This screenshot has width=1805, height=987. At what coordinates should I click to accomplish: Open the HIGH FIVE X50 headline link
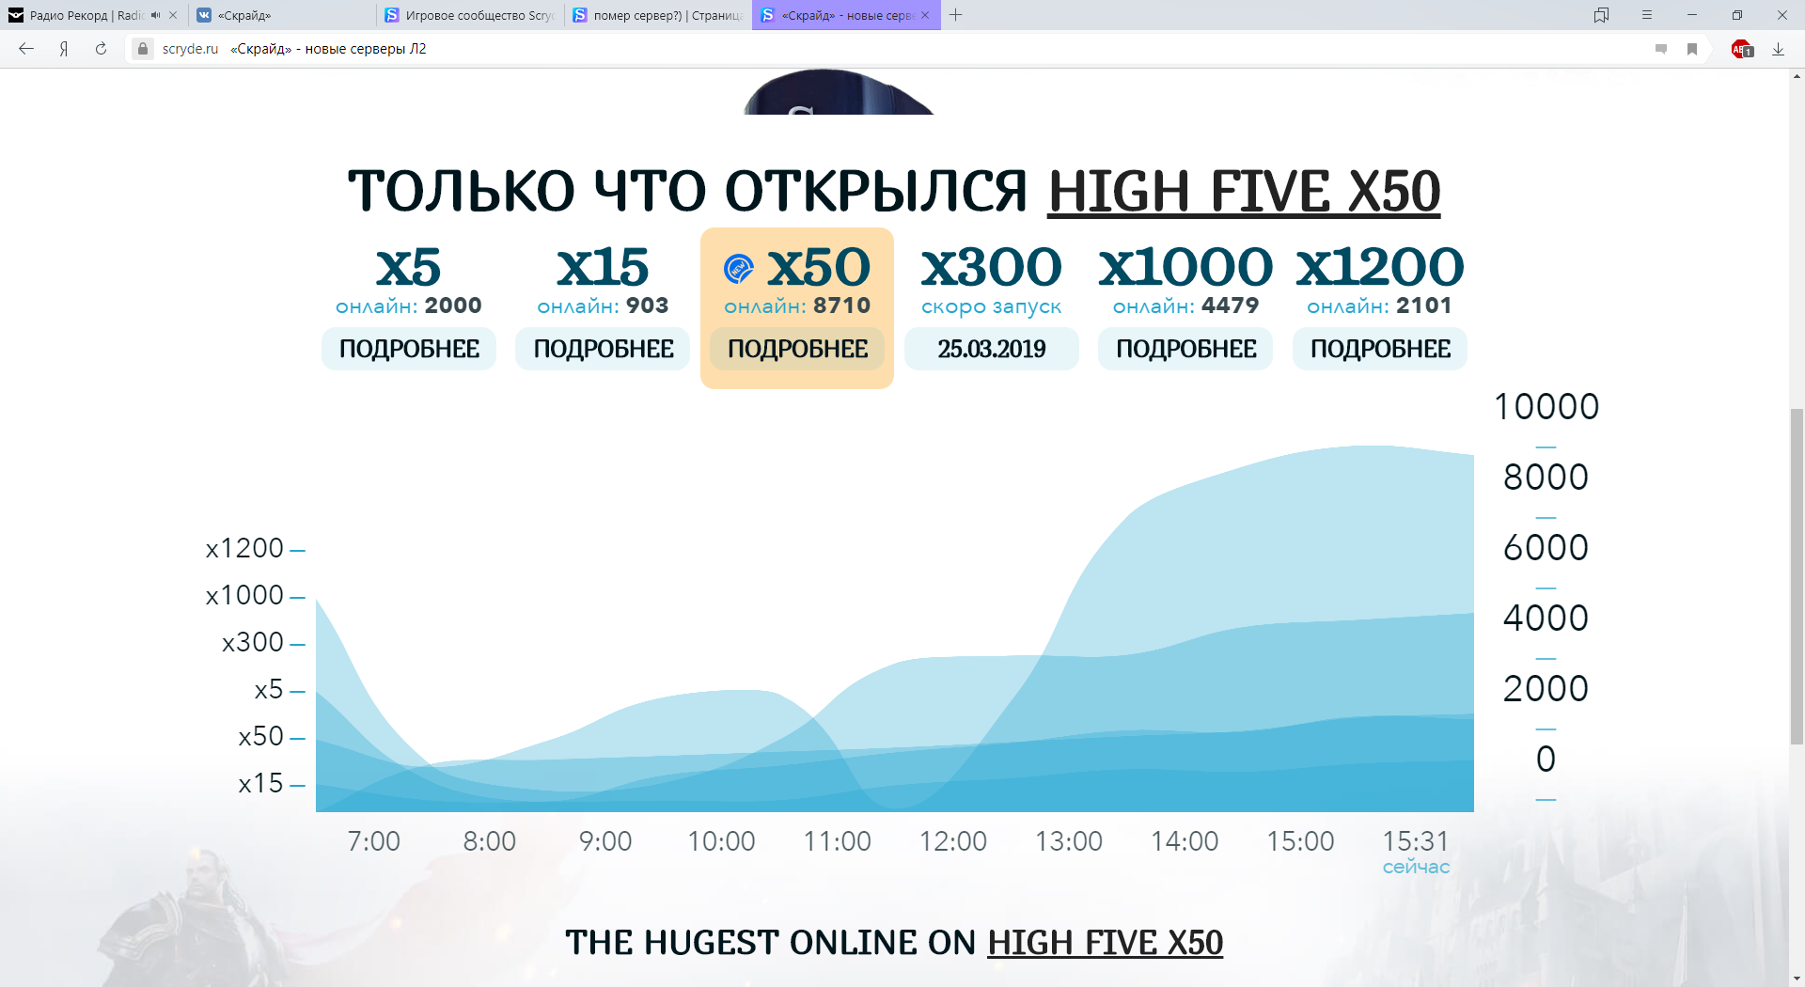(1243, 192)
